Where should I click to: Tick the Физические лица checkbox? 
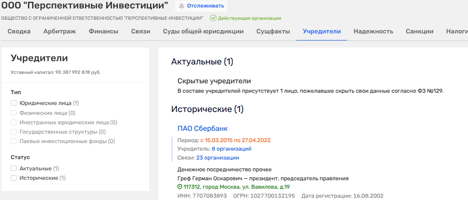pyautogui.click(x=14, y=113)
